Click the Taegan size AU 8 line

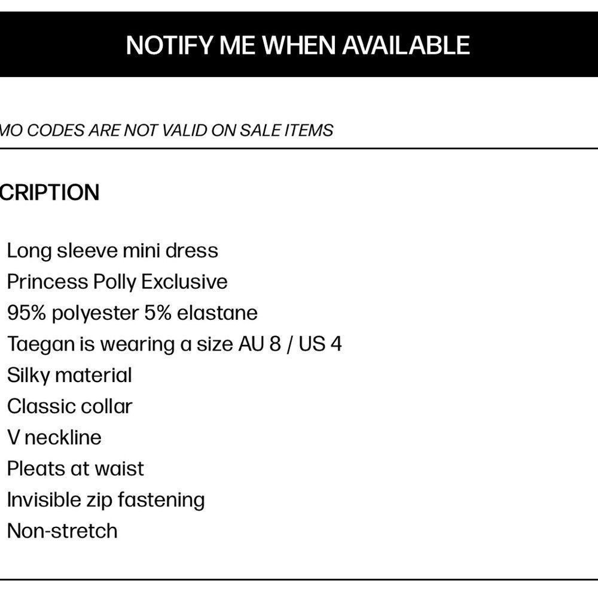pos(174,344)
